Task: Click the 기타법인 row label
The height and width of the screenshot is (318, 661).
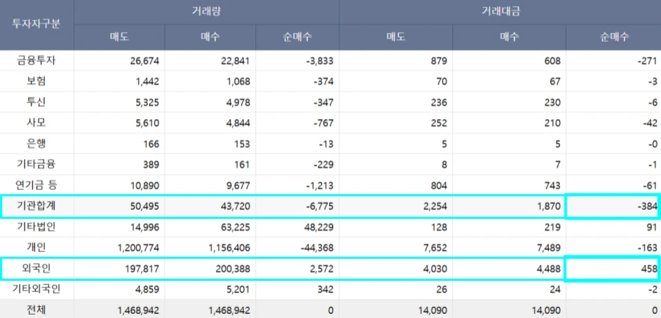Action: (36, 227)
